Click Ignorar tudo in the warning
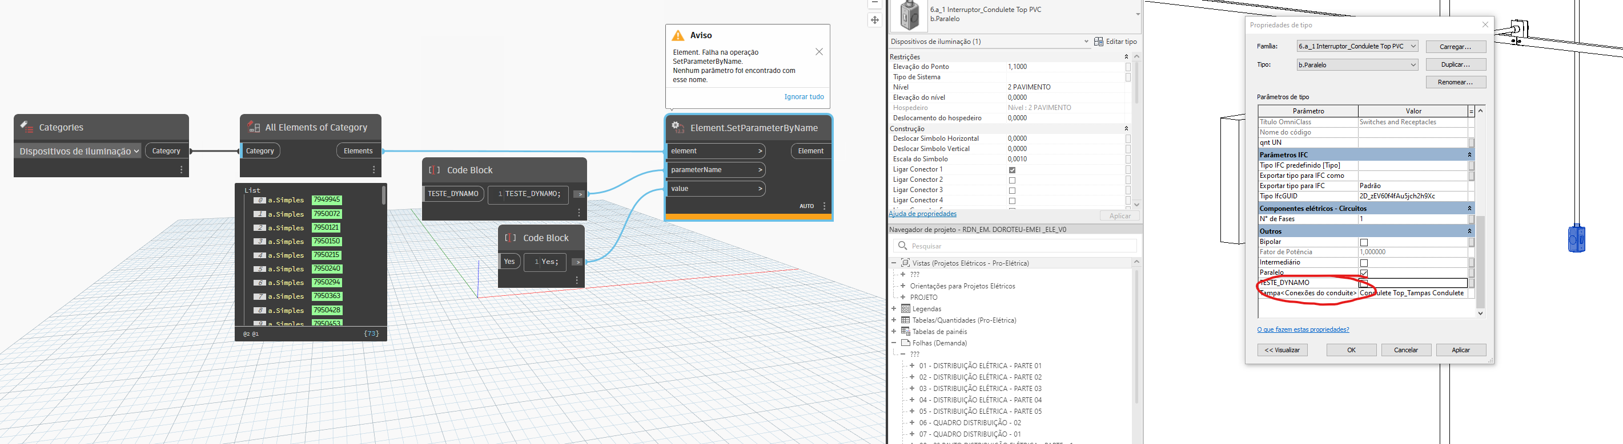Viewport: 1623px width, 444px height. tap(804, 97)
